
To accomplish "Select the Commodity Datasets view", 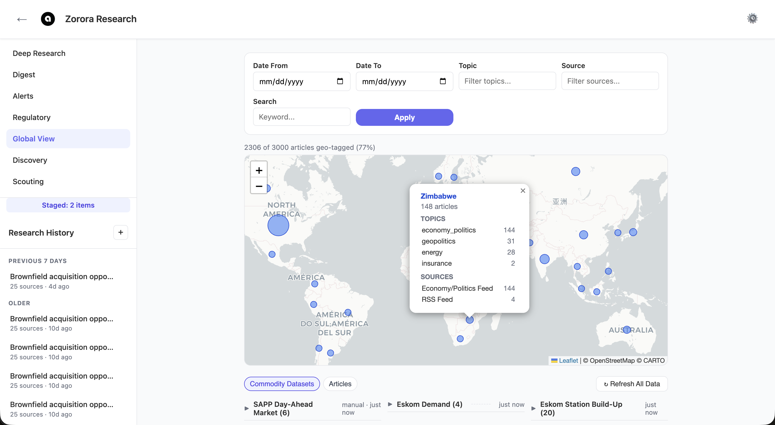I will 282,384.
